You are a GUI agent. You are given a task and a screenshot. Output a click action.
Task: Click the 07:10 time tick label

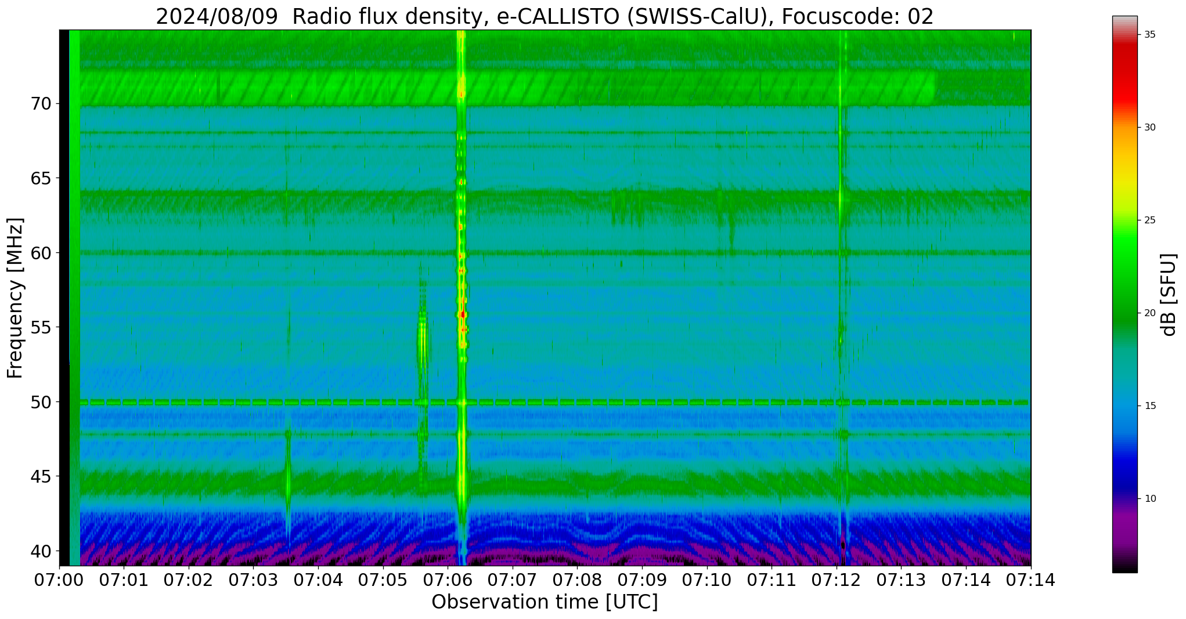pos(707,580)
